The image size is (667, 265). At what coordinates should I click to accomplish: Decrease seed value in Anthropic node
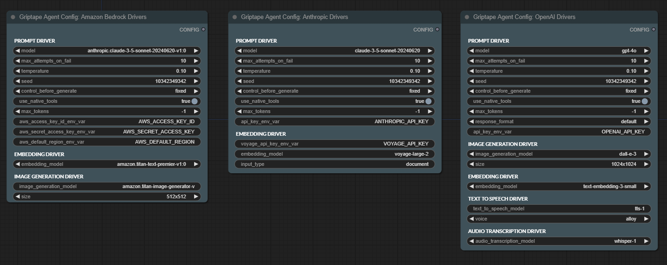click(x=240, y=82)
